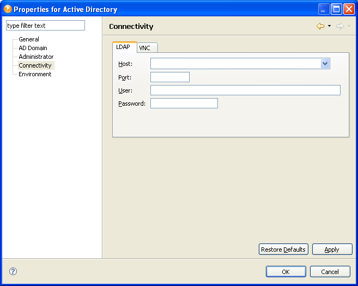Minimize the Properties window
This screenshot has height=286, width=358.
pos(324,9)
